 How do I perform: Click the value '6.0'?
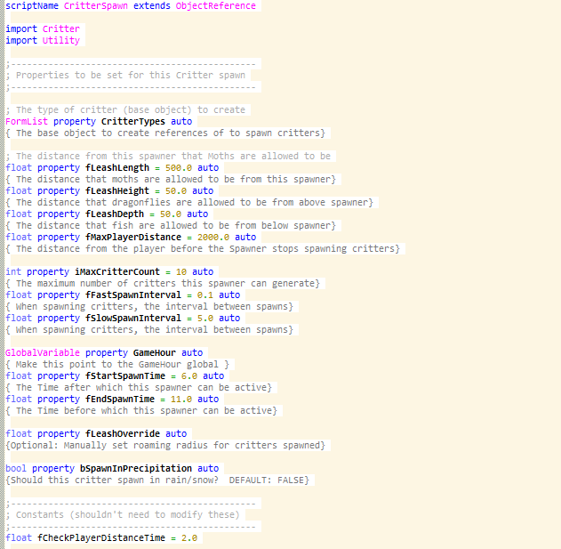tap(189, 376)
